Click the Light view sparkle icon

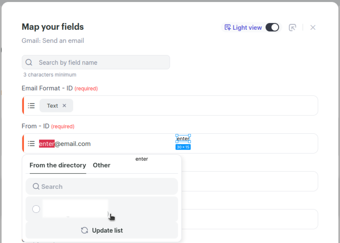tap(228, 27)
